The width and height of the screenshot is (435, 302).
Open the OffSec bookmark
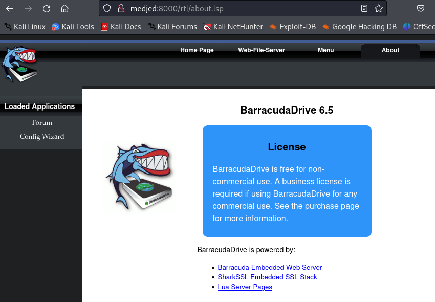[419, 27]
